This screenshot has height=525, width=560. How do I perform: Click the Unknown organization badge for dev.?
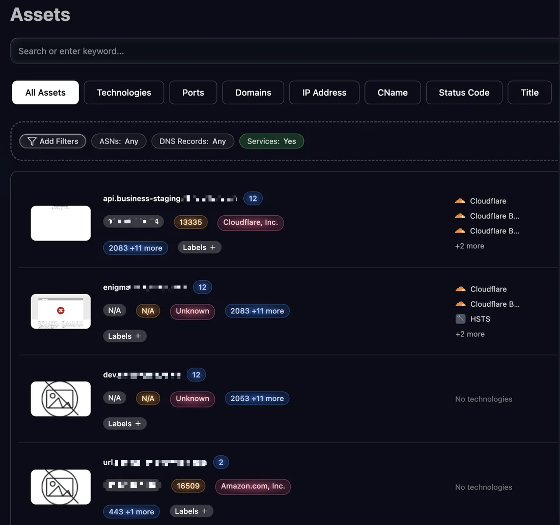pyautogui.click(x=192, y=399)
